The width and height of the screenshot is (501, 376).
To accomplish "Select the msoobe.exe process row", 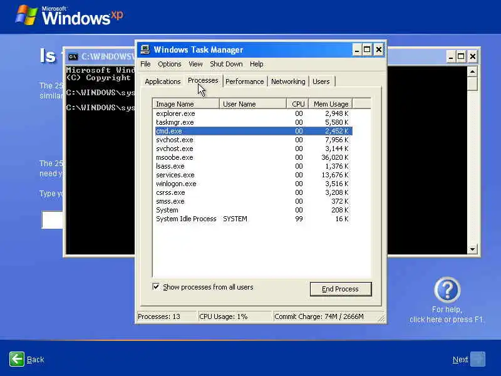I will (254, 157).
